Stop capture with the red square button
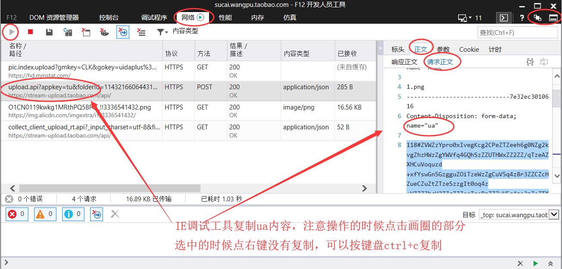Viewport: 562px width, 269px height. [30, 32]
